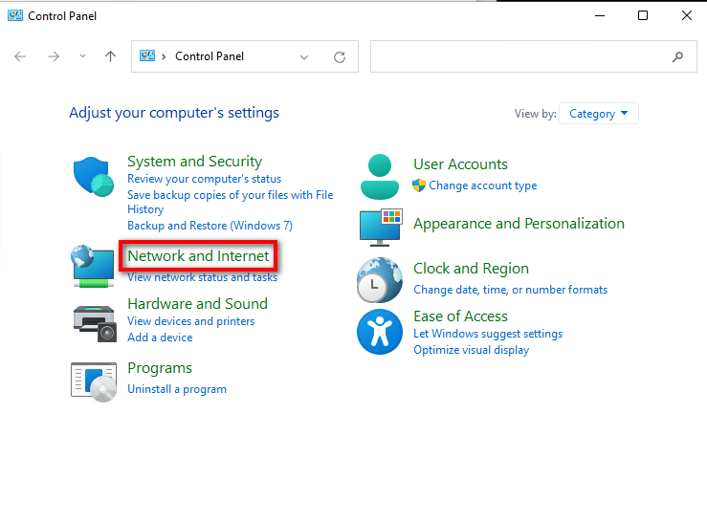This screenshot has width=707, height=523.
Task: Click Backup and Restore (Windows 7)
Action: tap(210, 226)
